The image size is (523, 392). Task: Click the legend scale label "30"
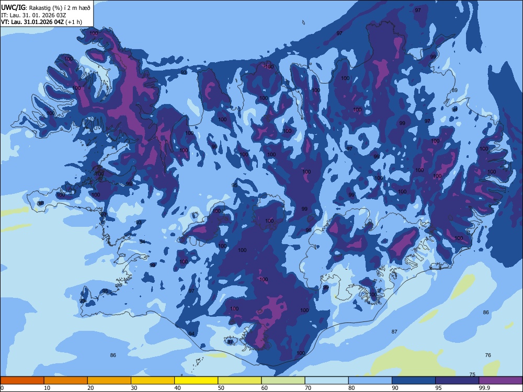click(134, 388)
